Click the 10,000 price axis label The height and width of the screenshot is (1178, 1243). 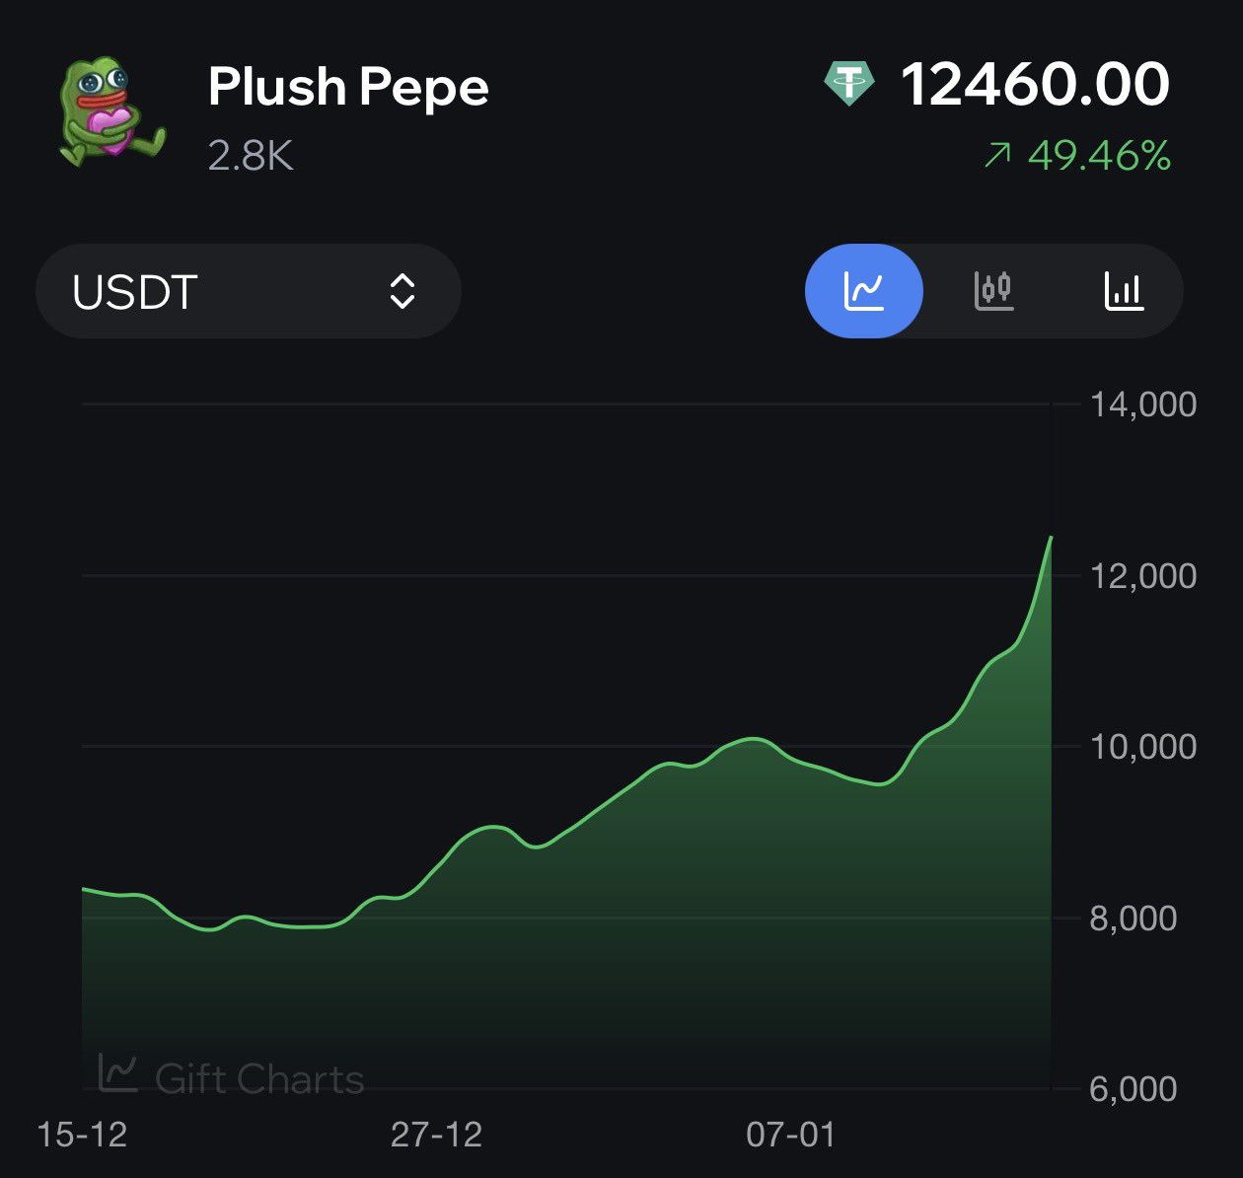[1142, 747]
